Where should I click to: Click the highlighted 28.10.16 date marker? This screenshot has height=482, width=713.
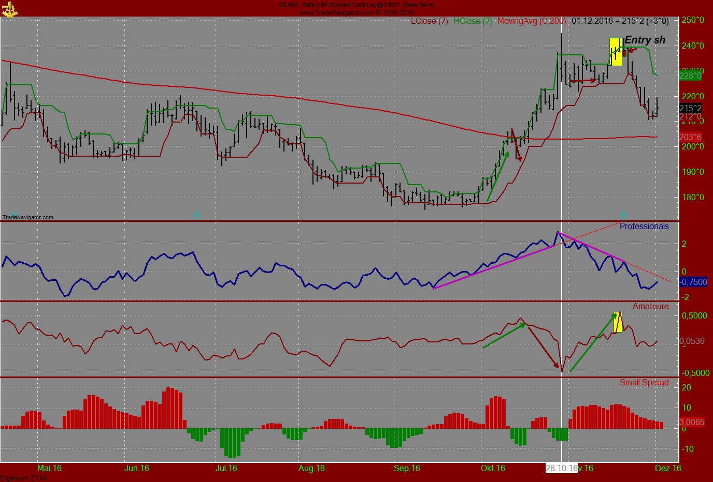(x=561, y=469)
